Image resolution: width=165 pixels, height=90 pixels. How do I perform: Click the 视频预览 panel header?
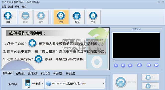pos(136,29)
